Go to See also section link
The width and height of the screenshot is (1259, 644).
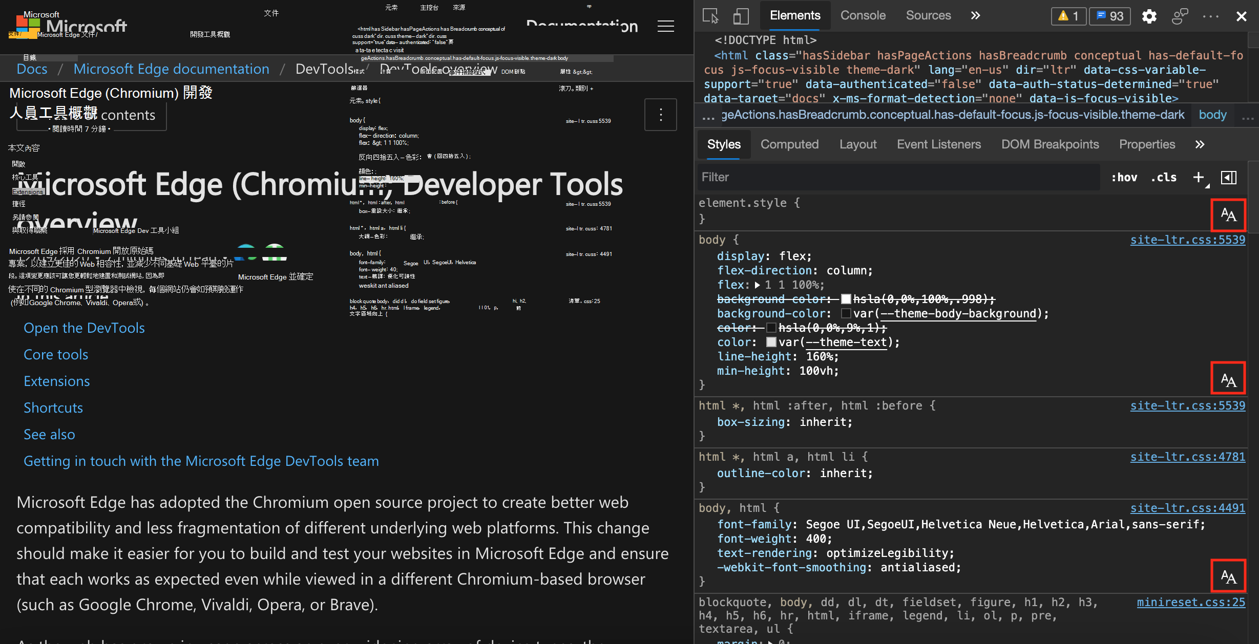point(49,435)
